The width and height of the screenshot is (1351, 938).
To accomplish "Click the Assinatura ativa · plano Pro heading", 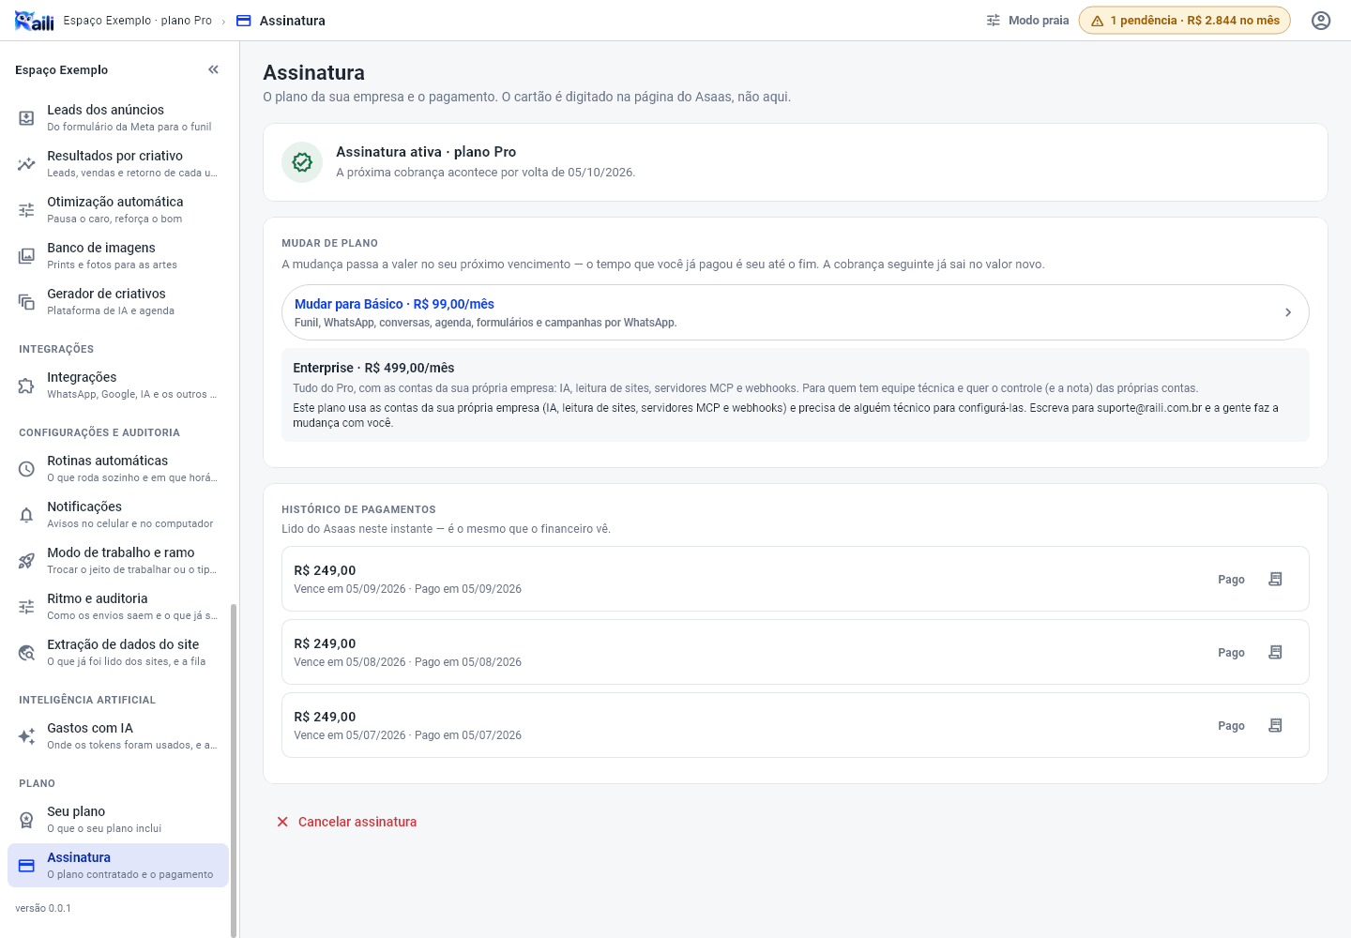I will (x=426, y=152).
